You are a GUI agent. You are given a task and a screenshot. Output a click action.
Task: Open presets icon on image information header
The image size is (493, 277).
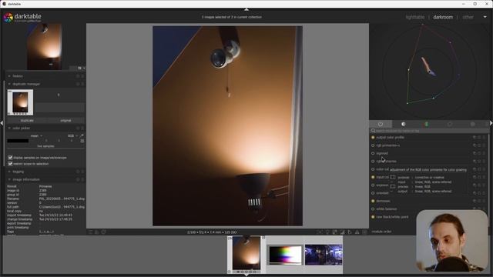coord(82,179)
